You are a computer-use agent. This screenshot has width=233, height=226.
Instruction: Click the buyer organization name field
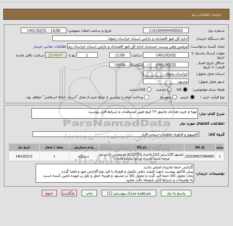click(x=120, y=39)
